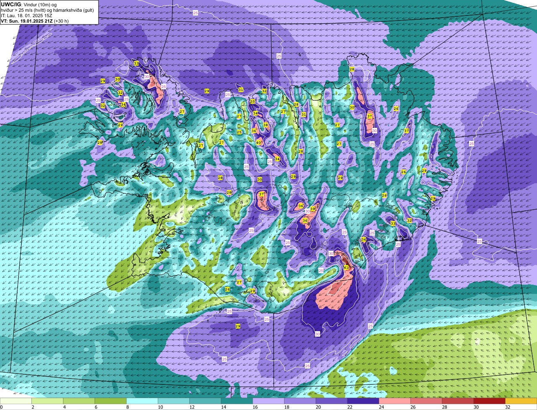Viewport: 537px width, 410px height.
Task: Click the 18–20 m/s purple legend swatch
Action: coord(300,401)
